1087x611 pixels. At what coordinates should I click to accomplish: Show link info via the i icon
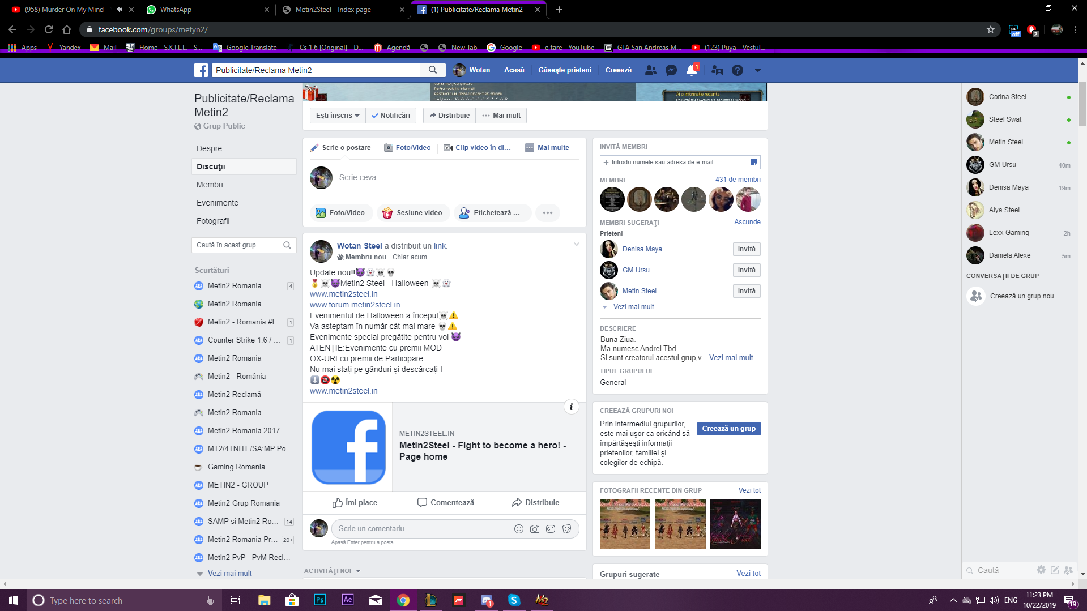[x=571, y=407]
